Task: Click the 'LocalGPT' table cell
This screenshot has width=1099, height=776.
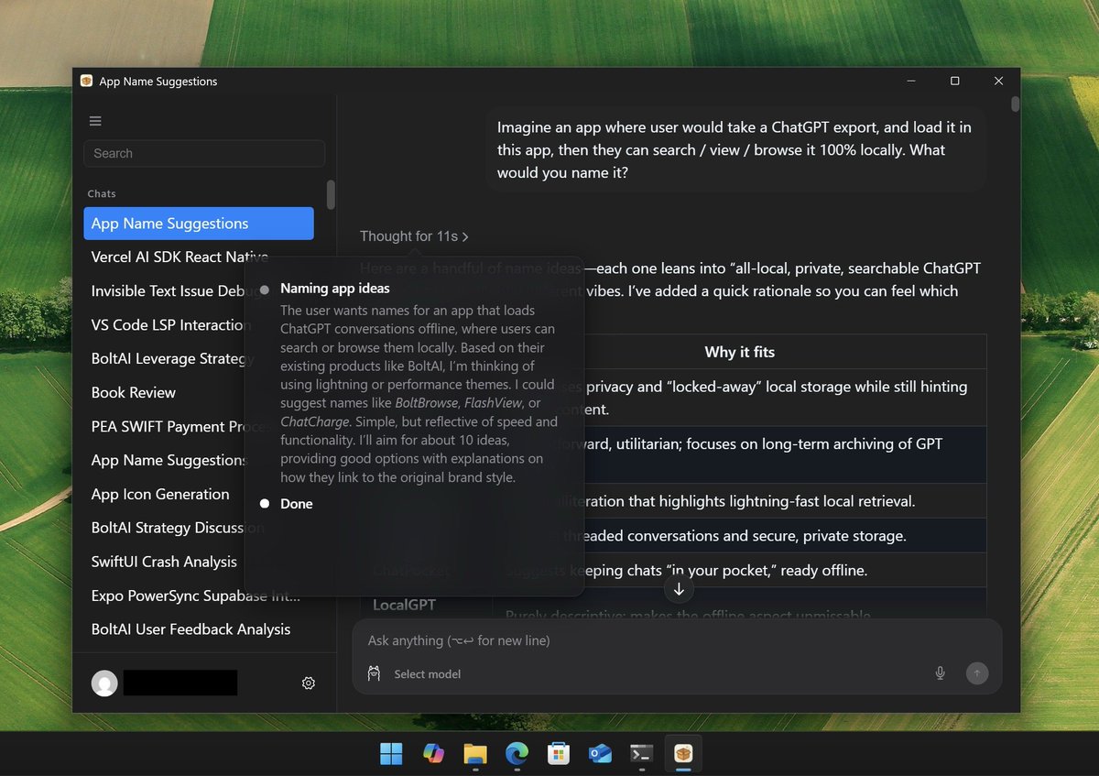Action: click(404, 605)
